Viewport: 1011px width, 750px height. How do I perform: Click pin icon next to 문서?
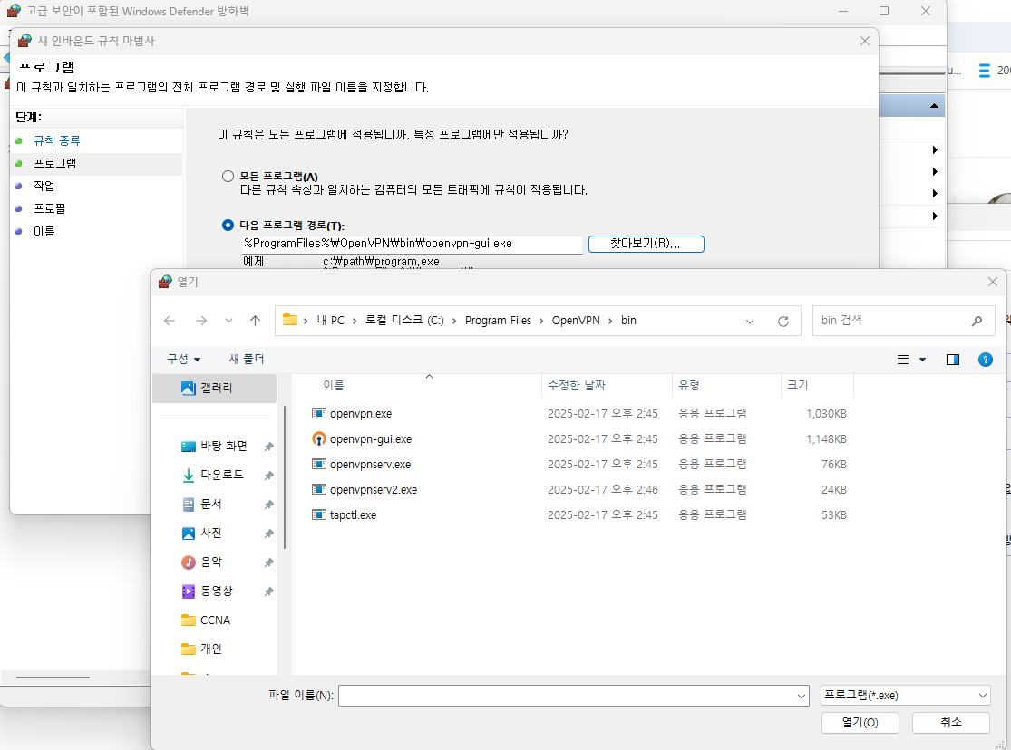click(269, 505)
